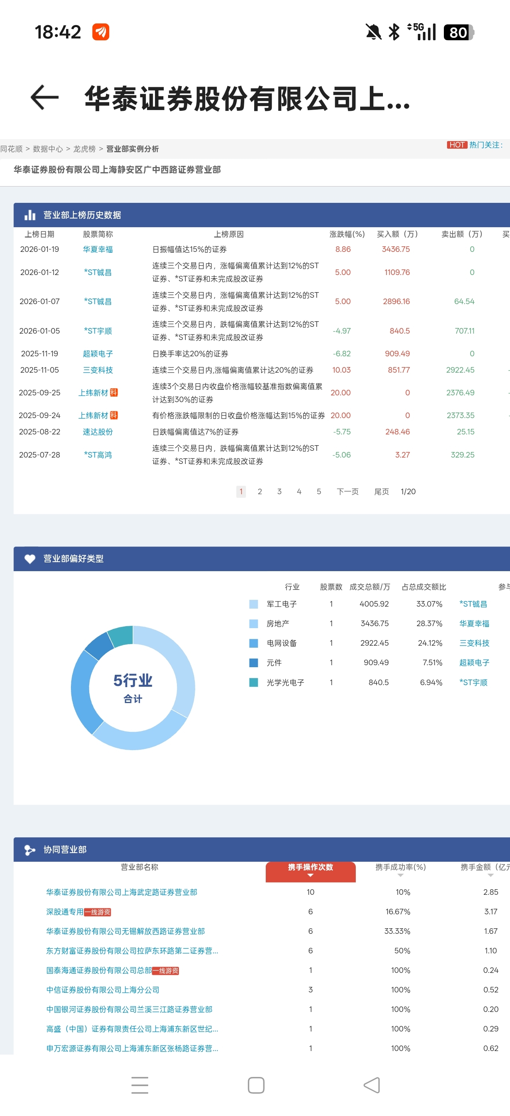Open 高盛（中国）证券上海浦东新区 link
Screen dimensions: 510x1116
(x=132, y=1028)
